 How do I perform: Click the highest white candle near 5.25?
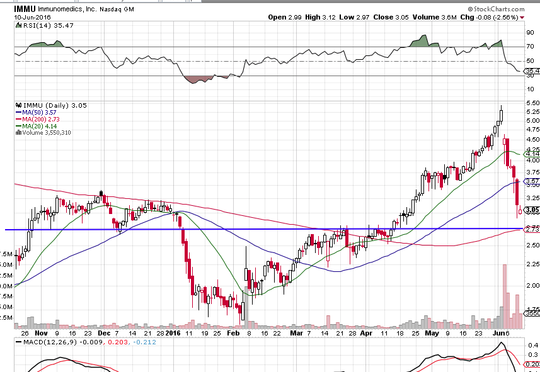(x=501, y=115)
